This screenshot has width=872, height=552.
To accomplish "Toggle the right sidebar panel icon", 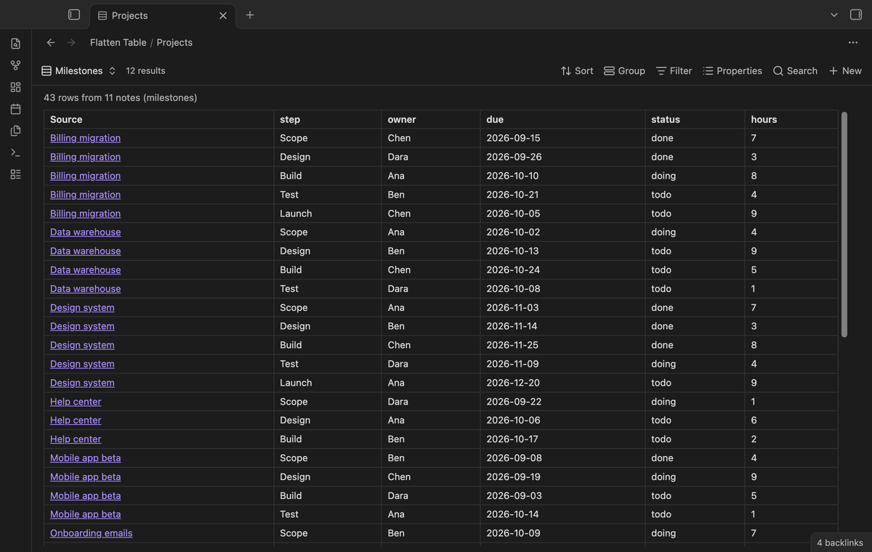I will point(856,15).
